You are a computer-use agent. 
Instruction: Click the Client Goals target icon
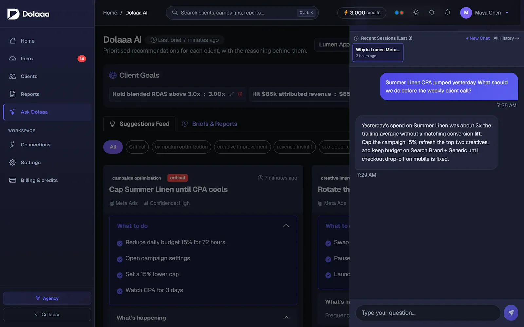click(x=113, y=75)
